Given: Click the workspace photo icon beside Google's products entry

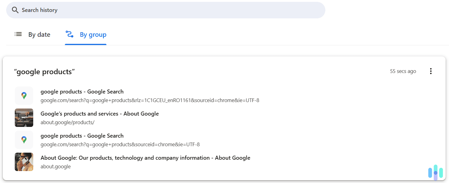Looking at the screenshot, I should pos(24,117).
